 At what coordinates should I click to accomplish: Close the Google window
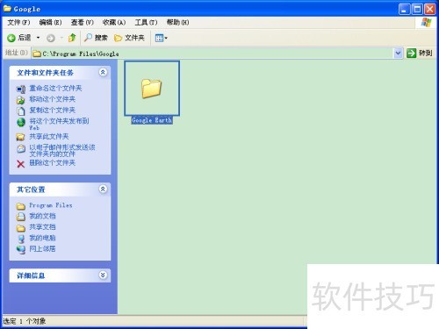click(430, 9)
